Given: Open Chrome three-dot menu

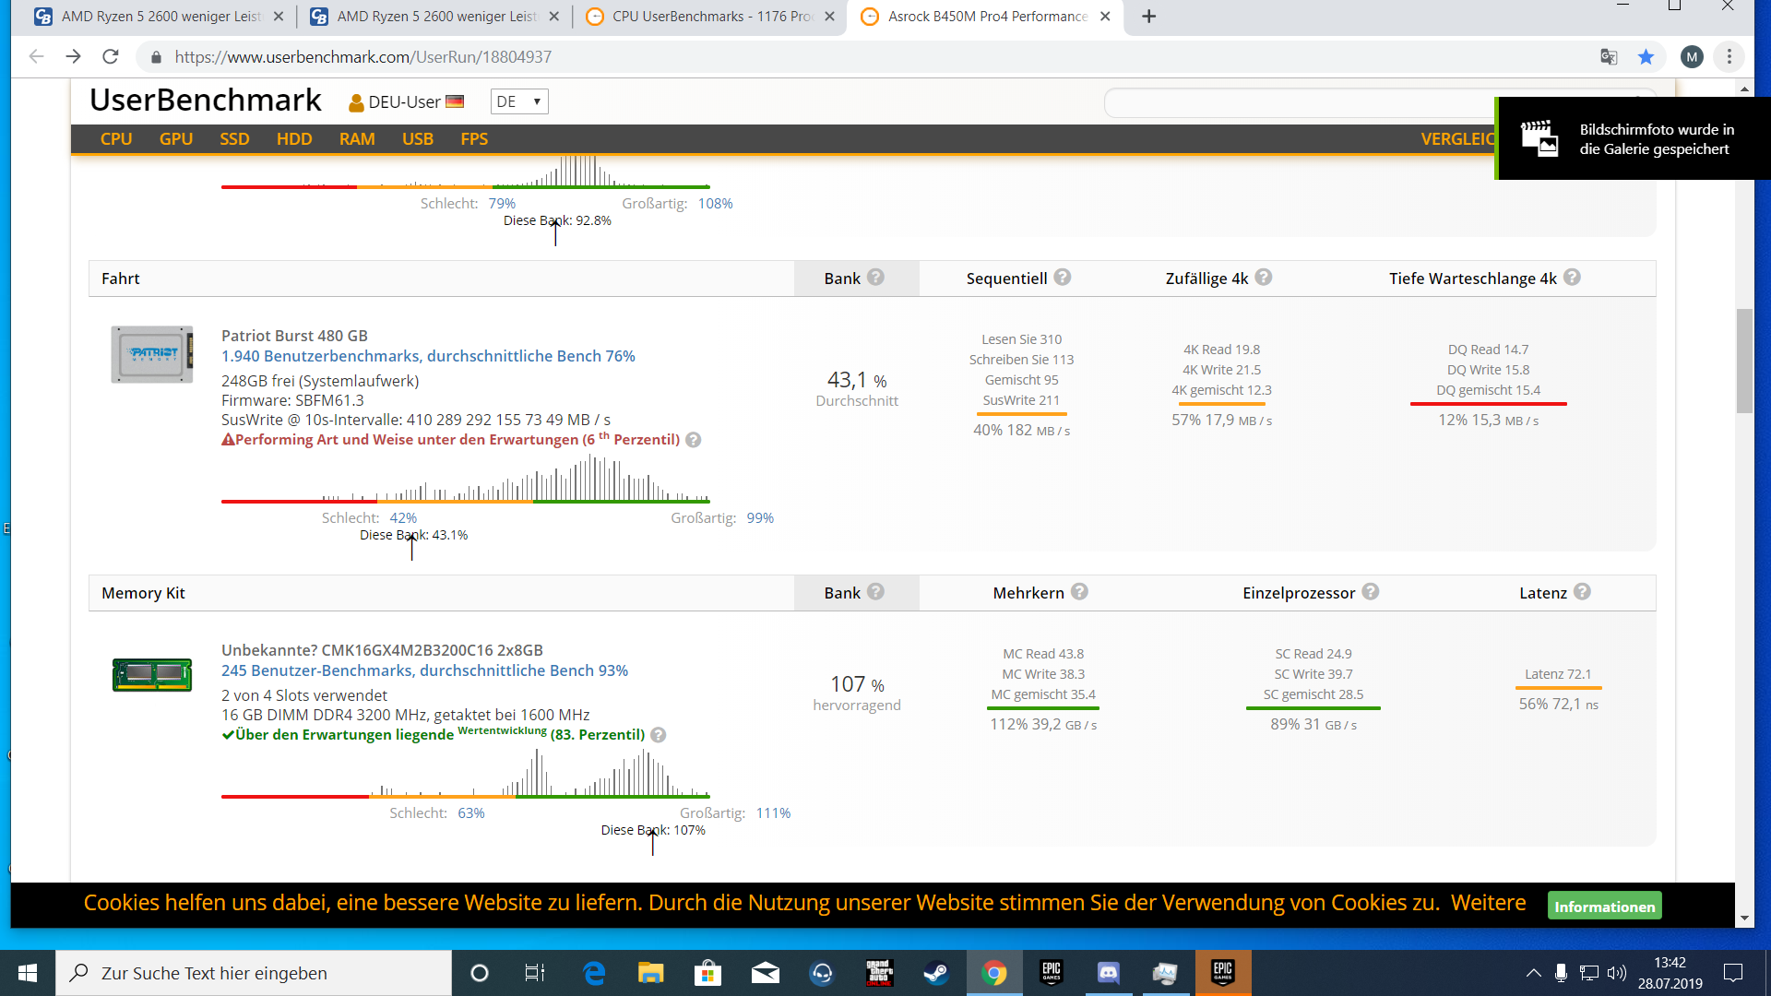Looking at the screenshot, I should 1729,57.
